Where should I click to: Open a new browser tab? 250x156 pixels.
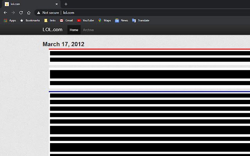tap(66, 4)
